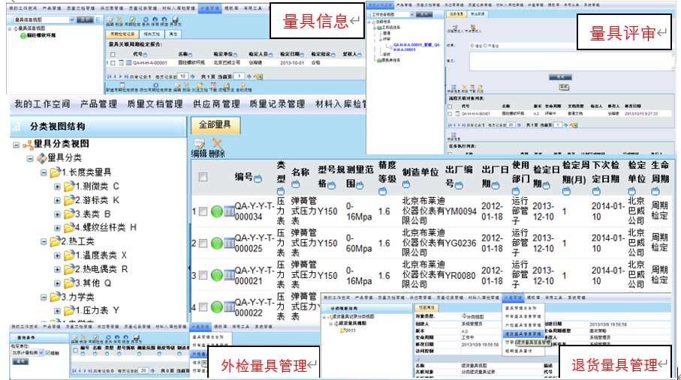
Task: Tick the select-all checkbox in main table header
Action: click(x=203, y=177)
